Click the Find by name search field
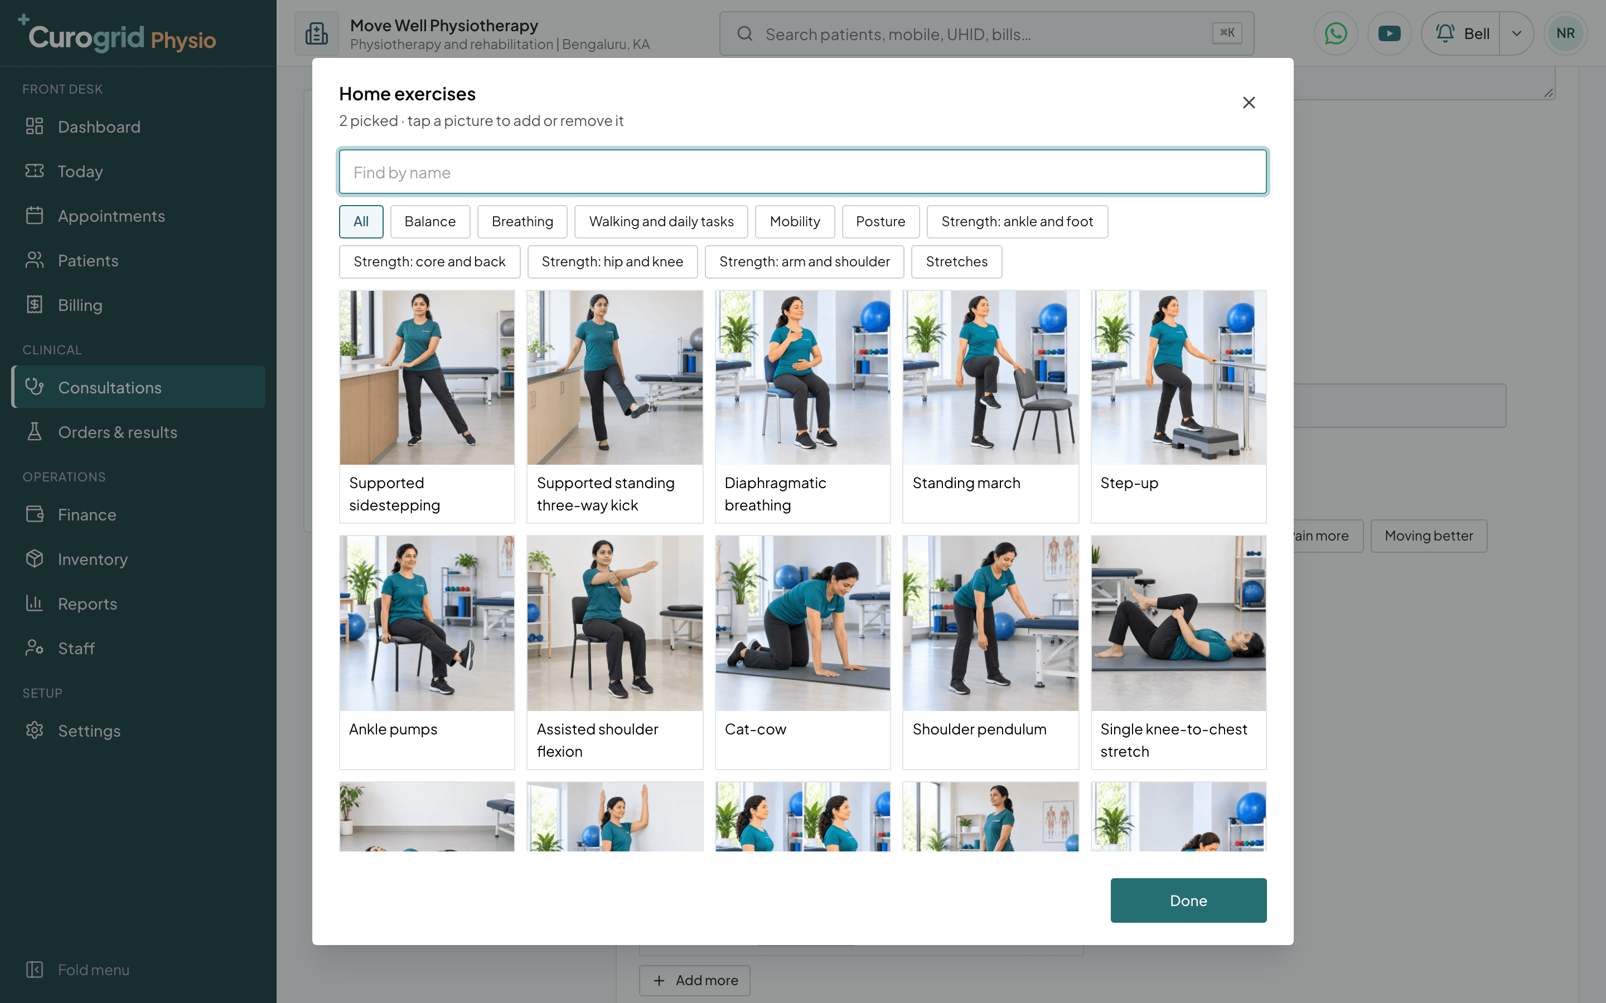This screenshot has width=1606, height=1003. tap(802, 173)
